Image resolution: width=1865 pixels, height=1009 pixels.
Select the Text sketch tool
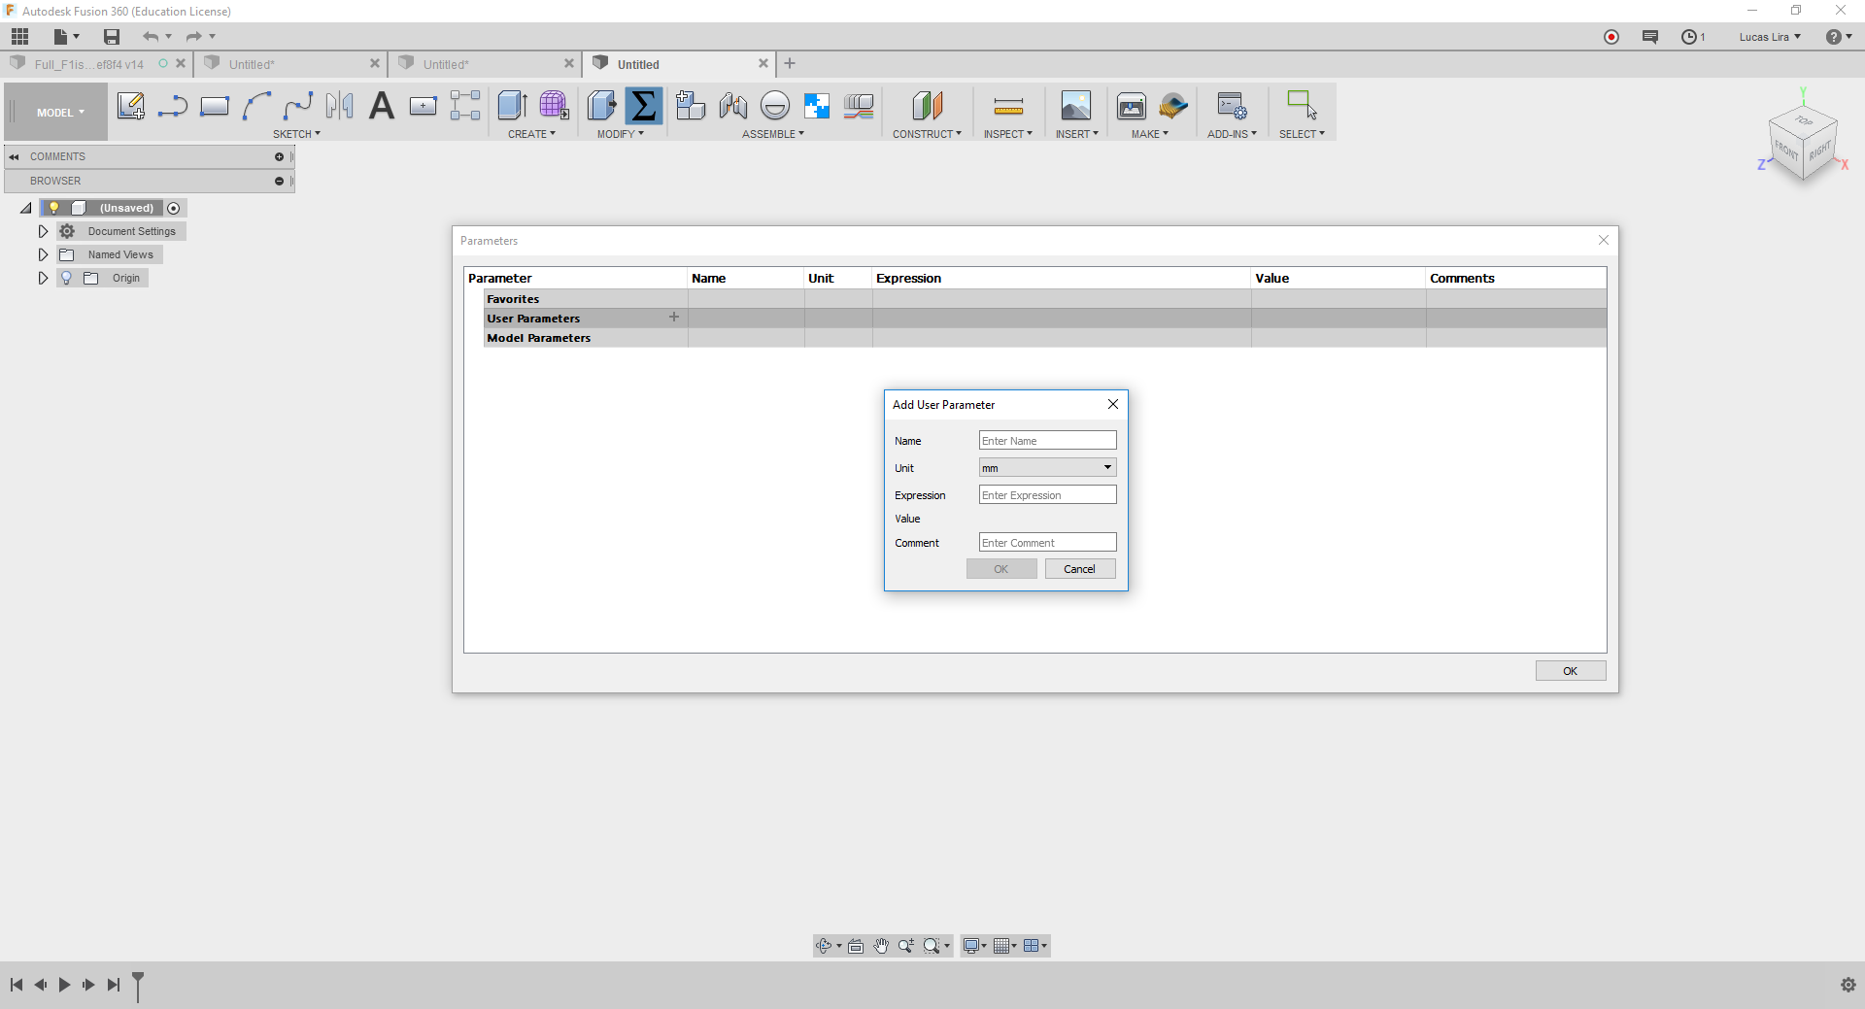381,107
